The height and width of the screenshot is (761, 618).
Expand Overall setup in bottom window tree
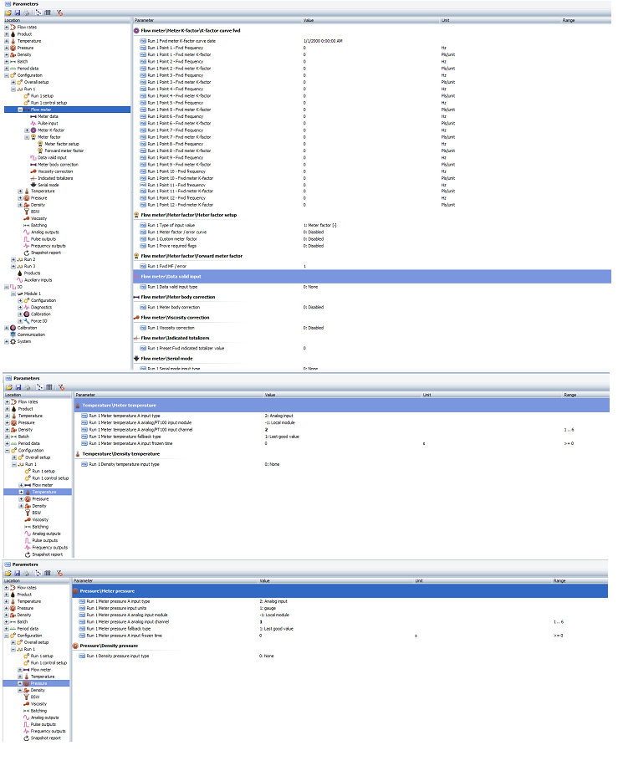[13, 642]
